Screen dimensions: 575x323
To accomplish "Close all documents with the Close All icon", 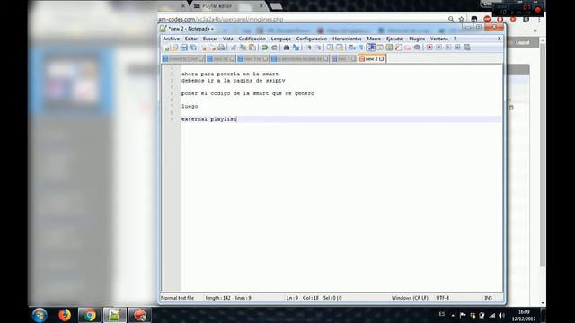I will coord(212,48).
